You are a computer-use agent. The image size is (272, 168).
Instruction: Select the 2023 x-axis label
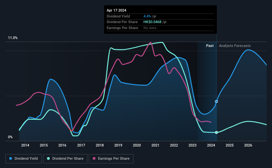click(x=192, y=145)
